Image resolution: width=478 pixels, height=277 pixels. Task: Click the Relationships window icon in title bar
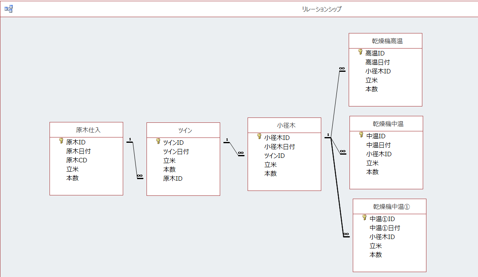click(x=9, y=9)
